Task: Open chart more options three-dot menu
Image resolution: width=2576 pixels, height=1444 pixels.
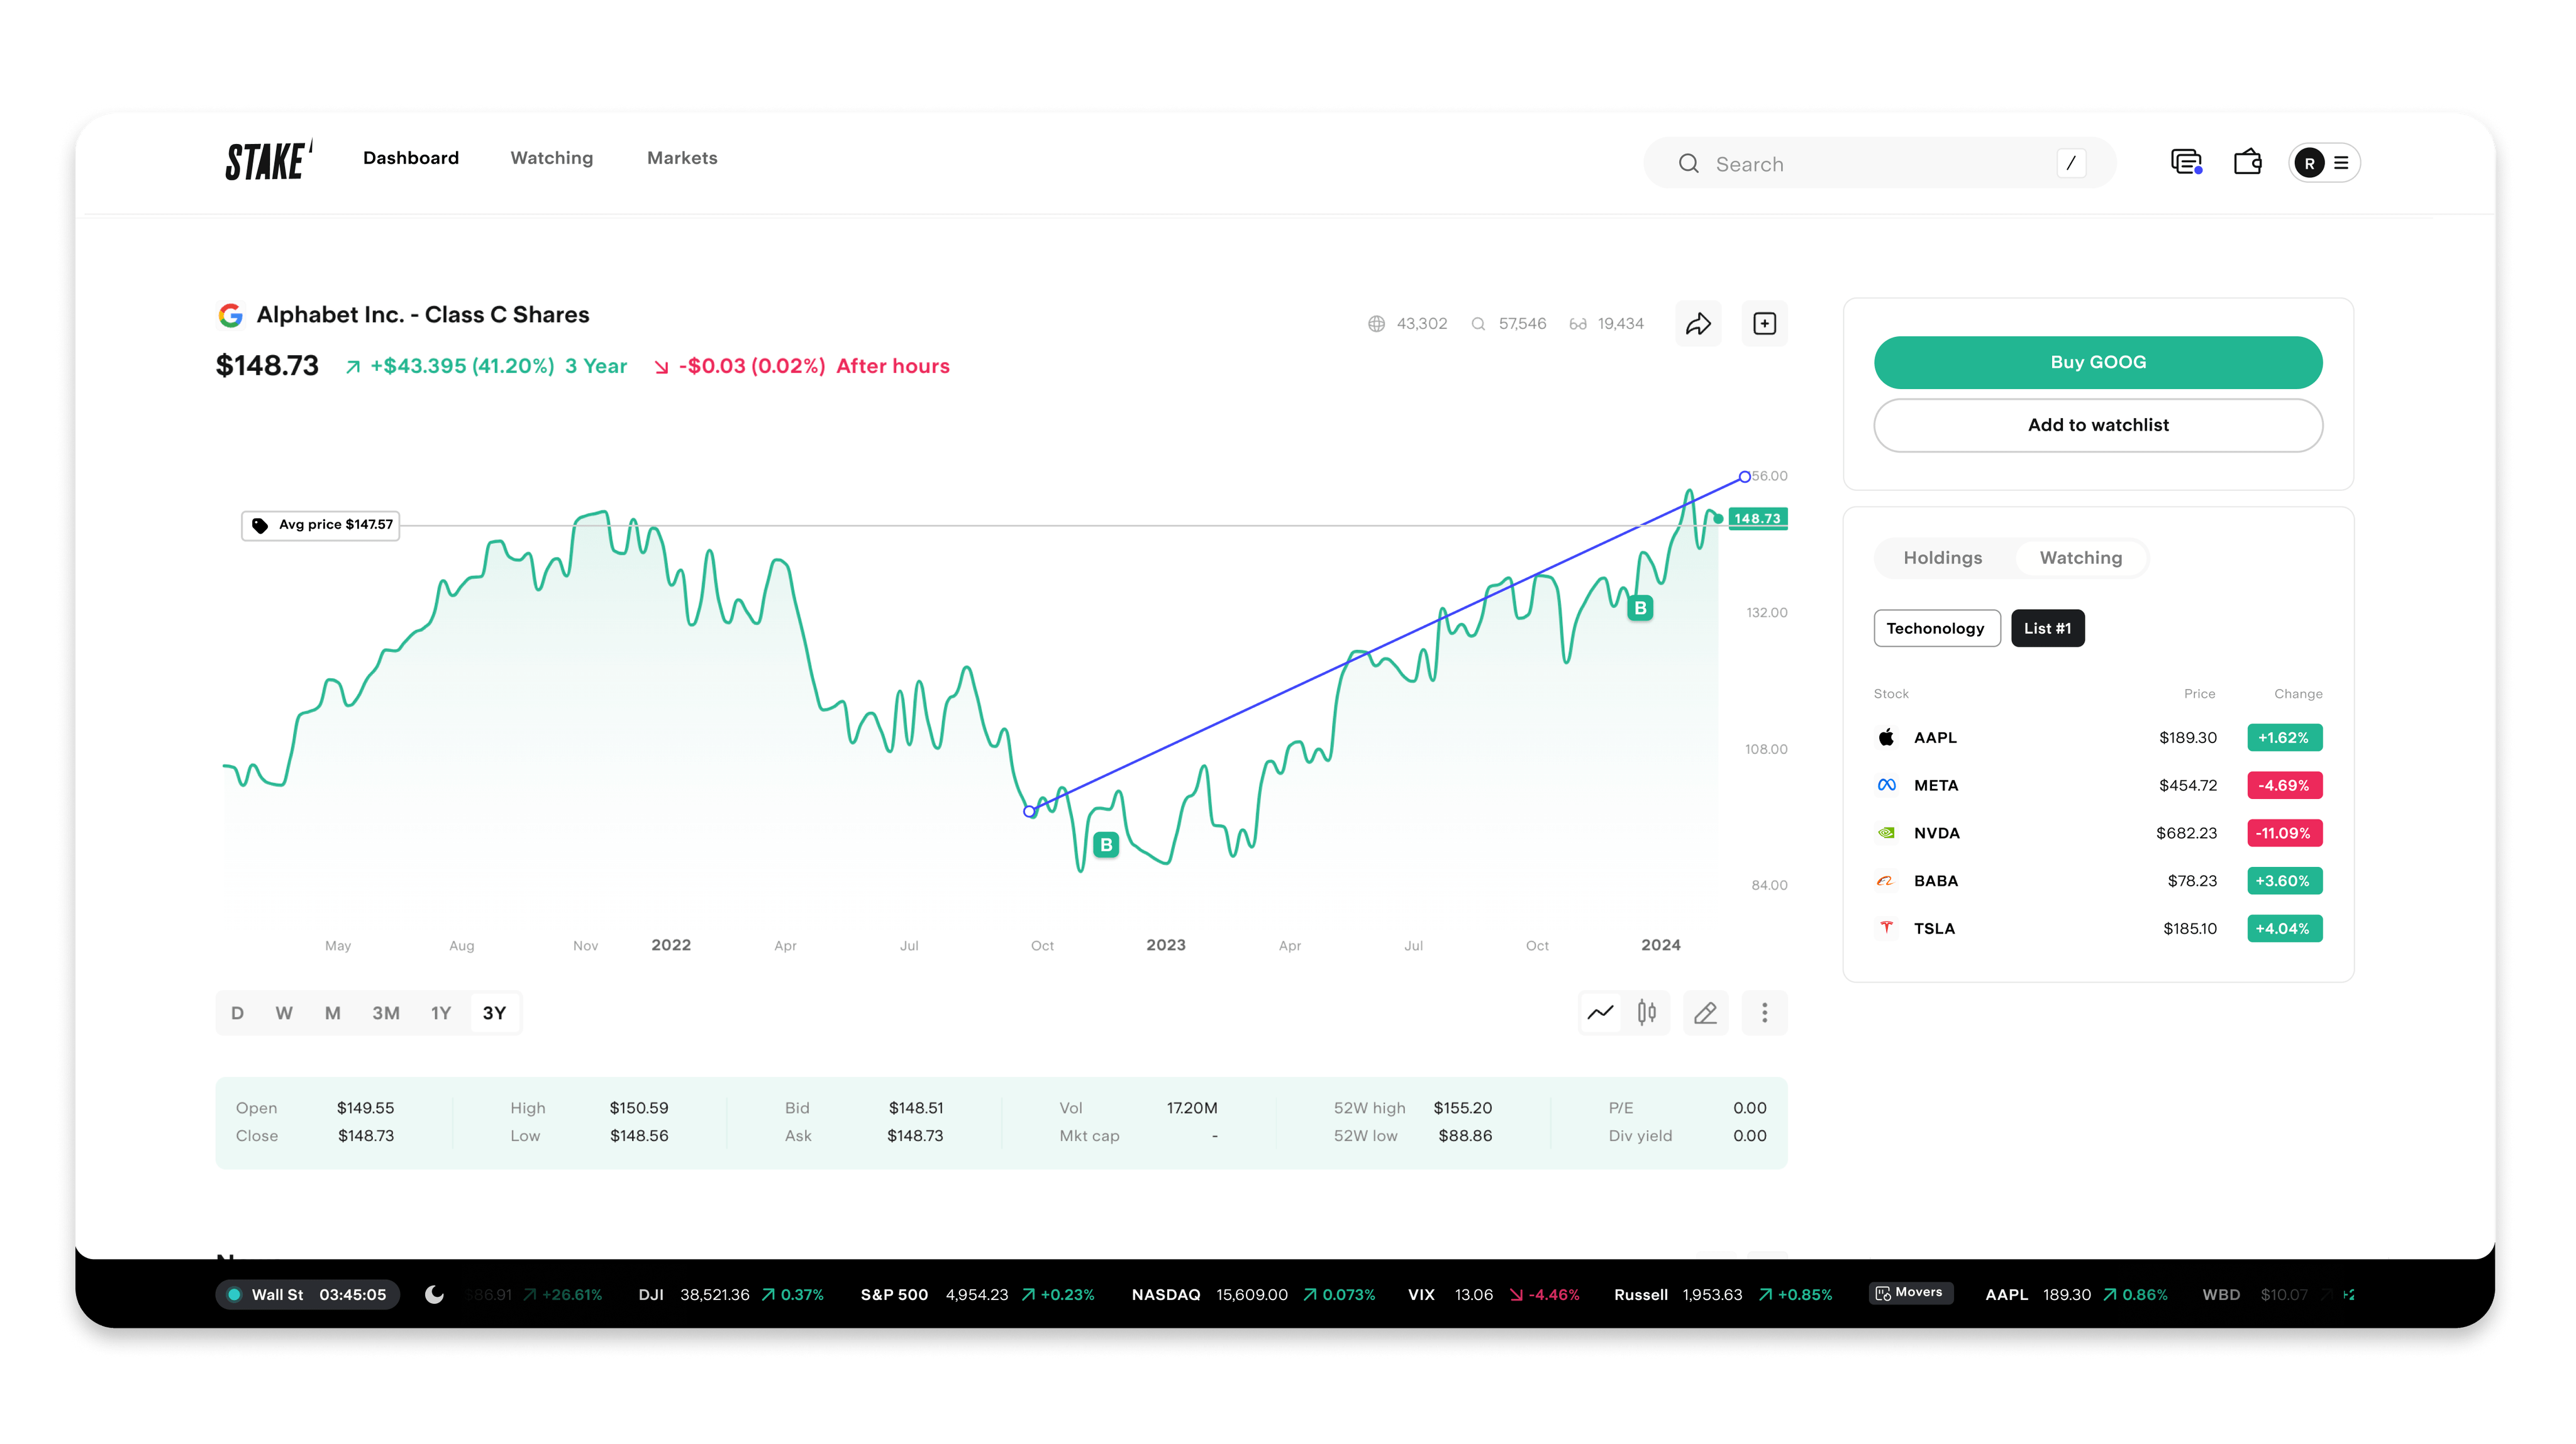Action: click(1764, 1012)
